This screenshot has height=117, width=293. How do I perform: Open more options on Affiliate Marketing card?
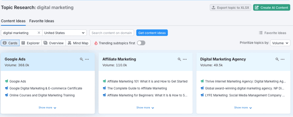(x=185, y=59)
